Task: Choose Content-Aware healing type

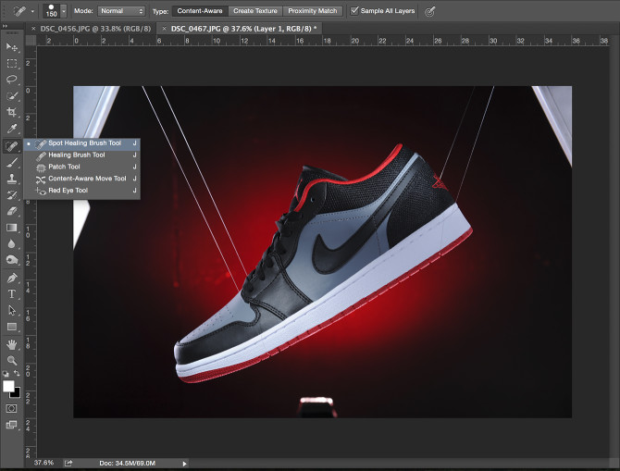Action: [200, 11]
